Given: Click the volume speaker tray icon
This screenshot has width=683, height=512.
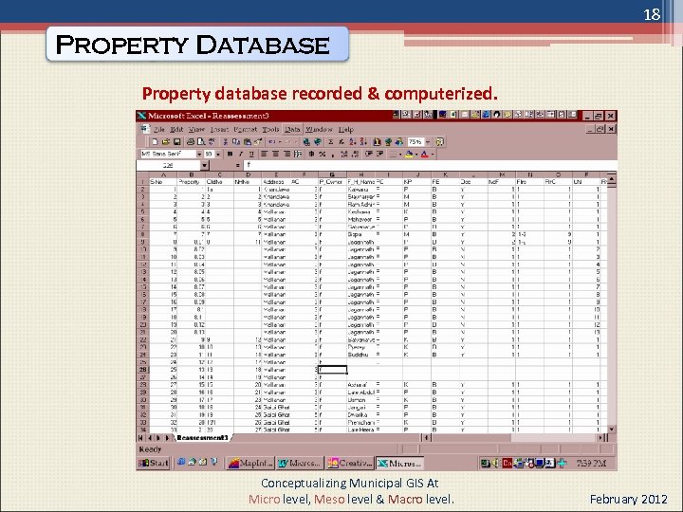Looking at the screenshot, I should pos(495,464).
